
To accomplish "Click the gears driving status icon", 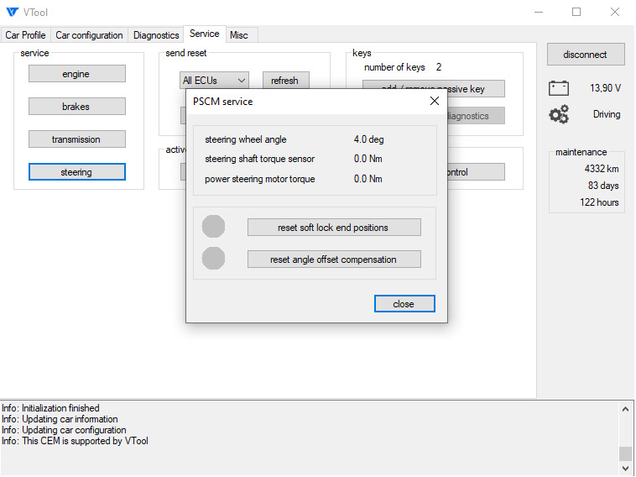I will coord(559,115).
